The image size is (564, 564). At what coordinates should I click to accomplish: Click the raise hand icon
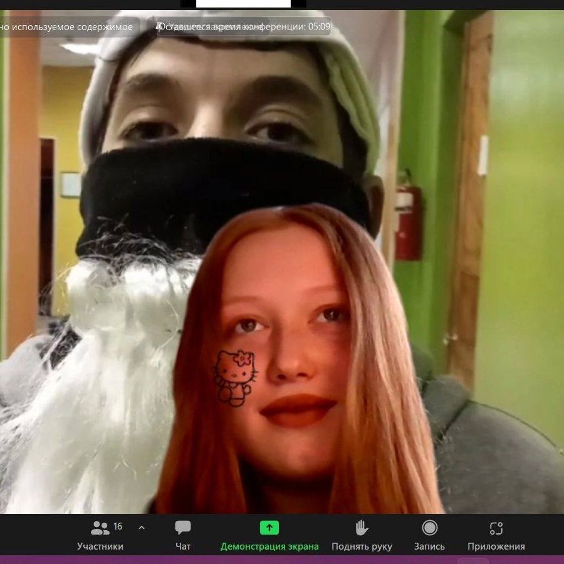click(362, 528)
